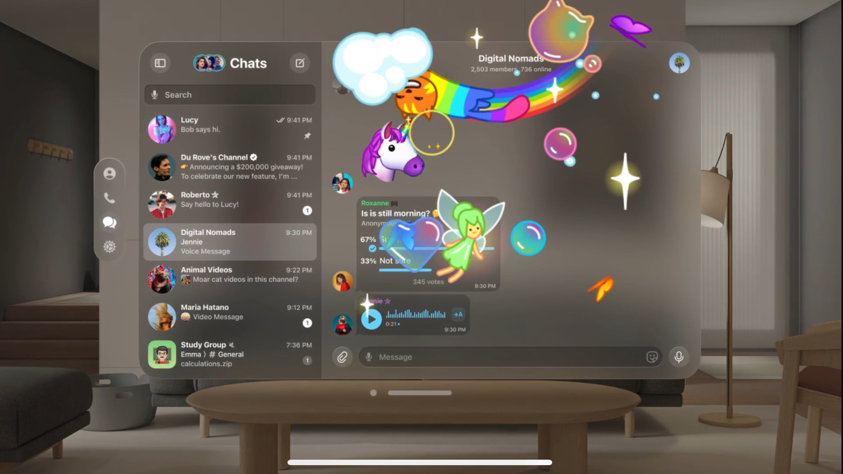Click the compose new message icon
Viewport: 843px width, 474px height.
click(x=300, y=62)
